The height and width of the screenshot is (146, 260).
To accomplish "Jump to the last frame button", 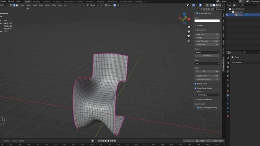I will pos(115,141).
